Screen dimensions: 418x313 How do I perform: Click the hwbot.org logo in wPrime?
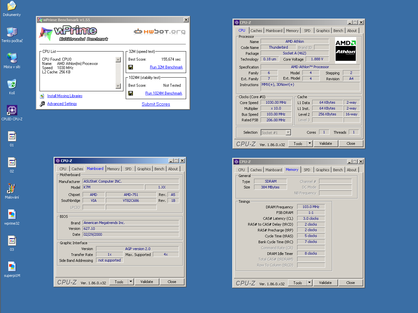pos(159,31)
